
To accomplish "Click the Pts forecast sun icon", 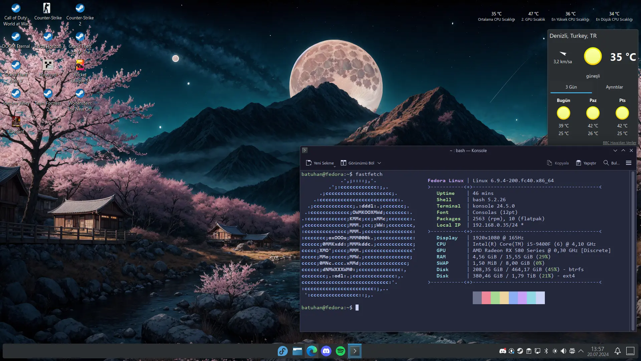I will (x=622, y=113).
